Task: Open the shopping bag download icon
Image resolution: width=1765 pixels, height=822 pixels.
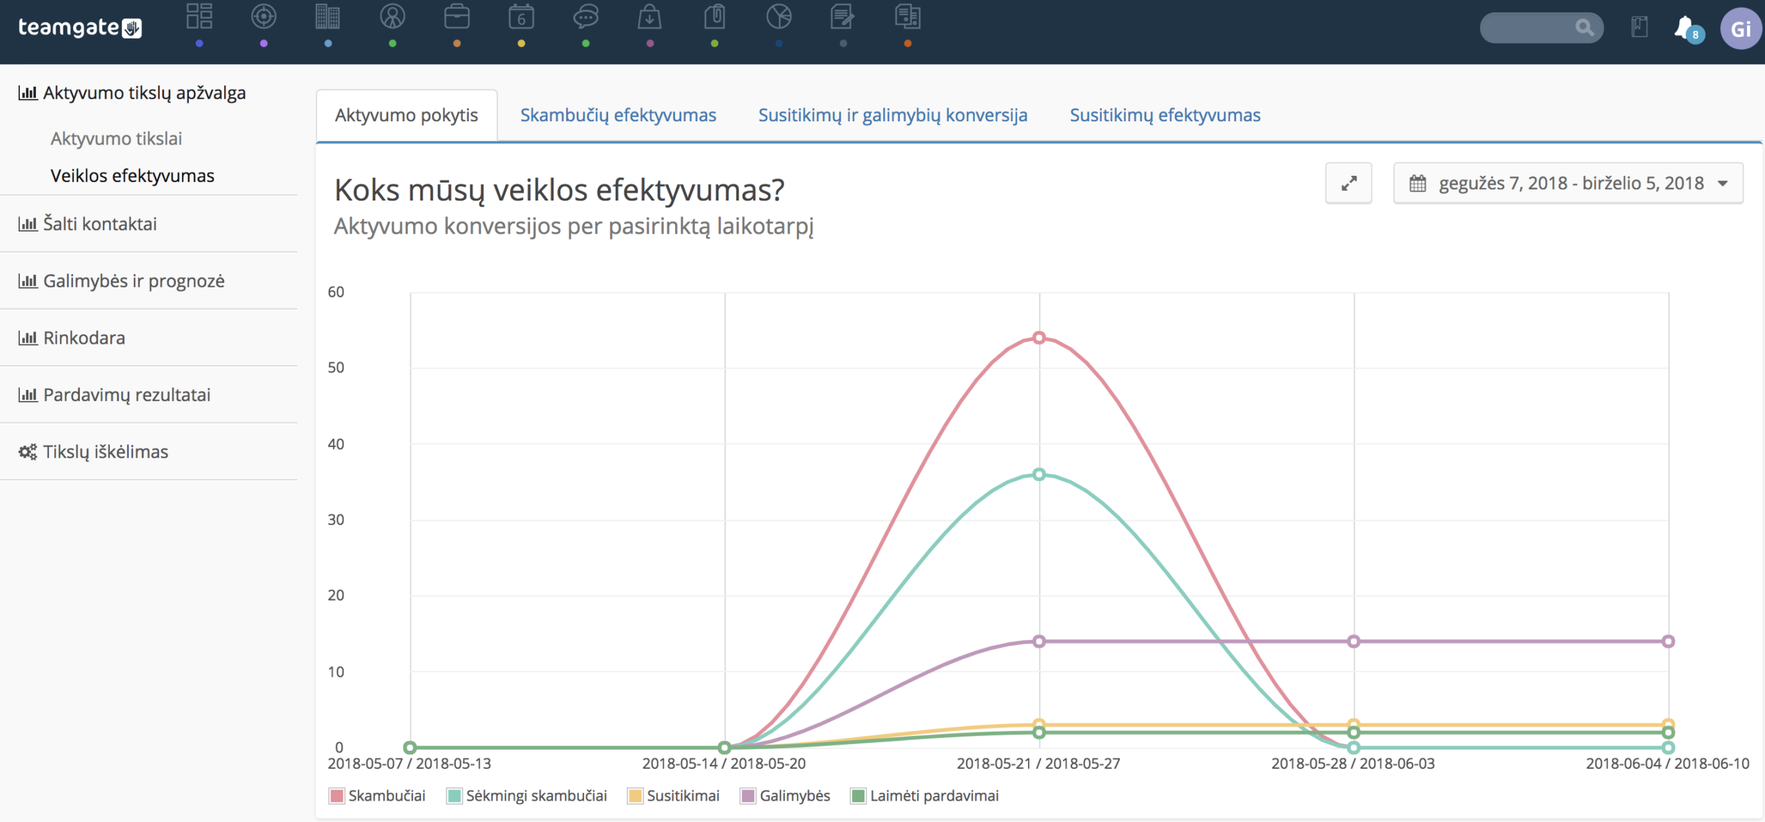Action: point(649,17)
